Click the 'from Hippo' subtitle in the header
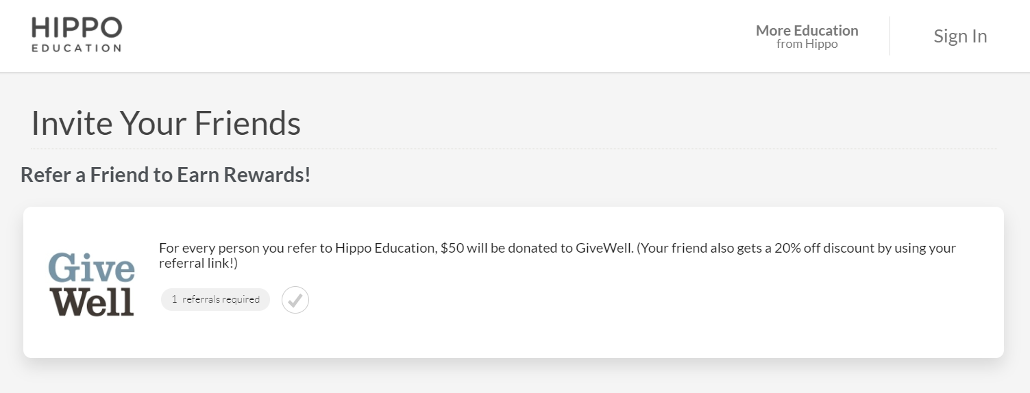The height and width of the screenshot is (393, 1030). click(x=807, y=45)
